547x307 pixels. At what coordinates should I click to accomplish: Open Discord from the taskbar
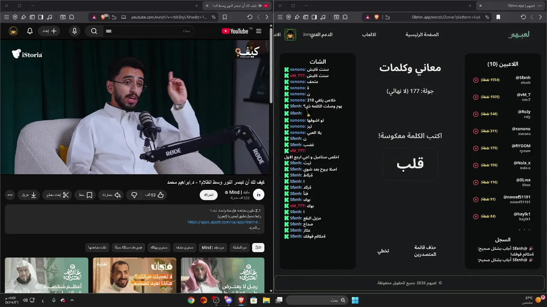[229, 300]
